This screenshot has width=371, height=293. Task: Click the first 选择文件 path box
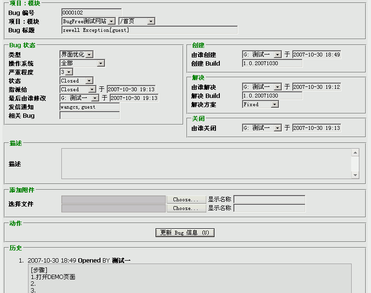pos(114,199)
